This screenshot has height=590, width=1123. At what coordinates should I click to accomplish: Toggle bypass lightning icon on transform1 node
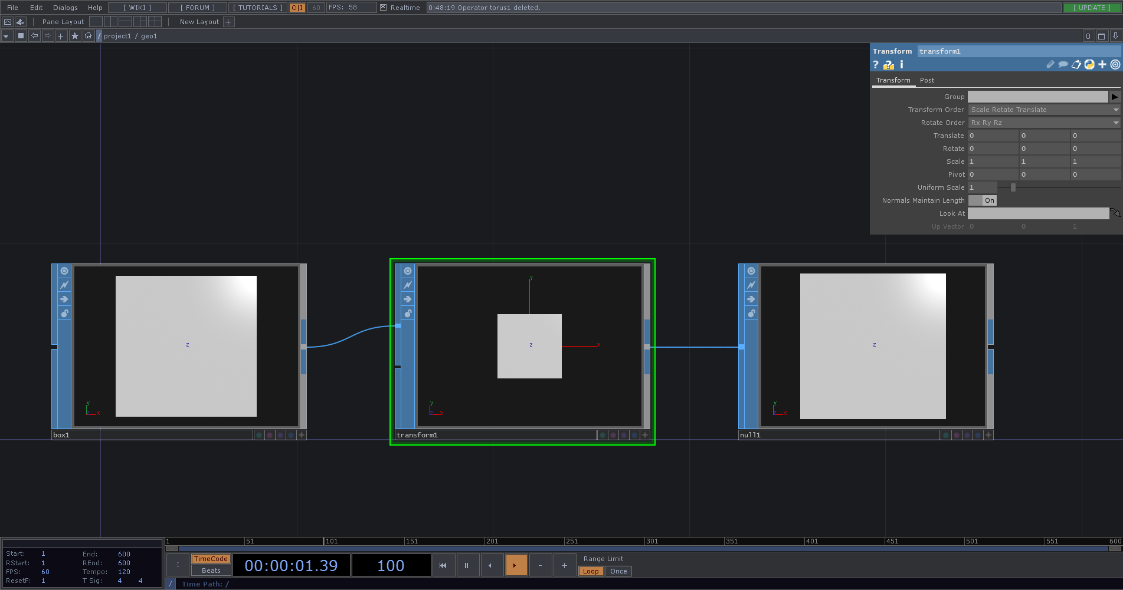coord(408,285)
